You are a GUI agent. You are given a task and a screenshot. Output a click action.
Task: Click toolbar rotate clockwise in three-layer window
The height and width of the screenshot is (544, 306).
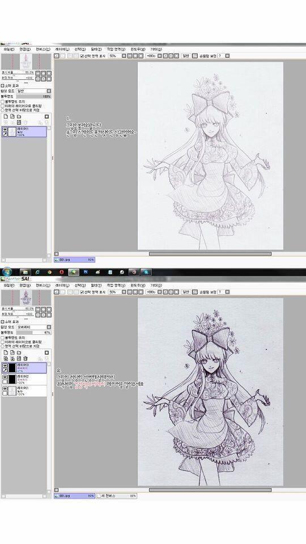click(x=171, y=292)
